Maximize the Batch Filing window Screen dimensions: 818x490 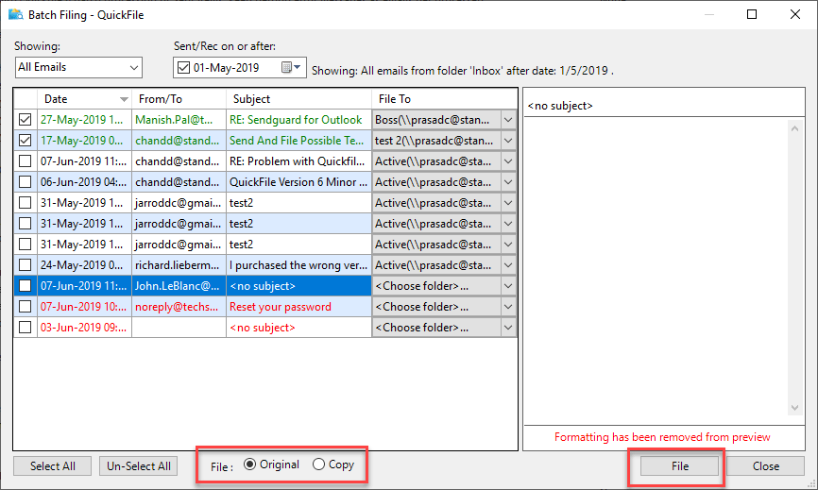[752, 14]
